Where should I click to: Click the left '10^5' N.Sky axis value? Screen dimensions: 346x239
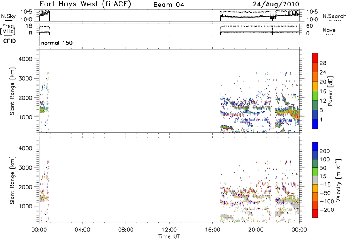tap(26, 12)
